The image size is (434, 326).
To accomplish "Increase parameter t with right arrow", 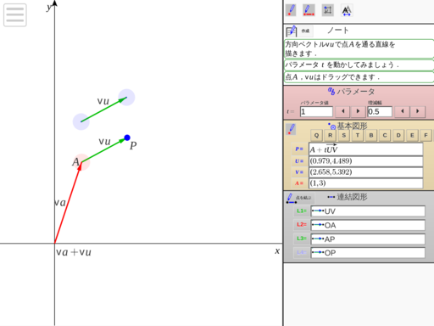I will point(358,111).
